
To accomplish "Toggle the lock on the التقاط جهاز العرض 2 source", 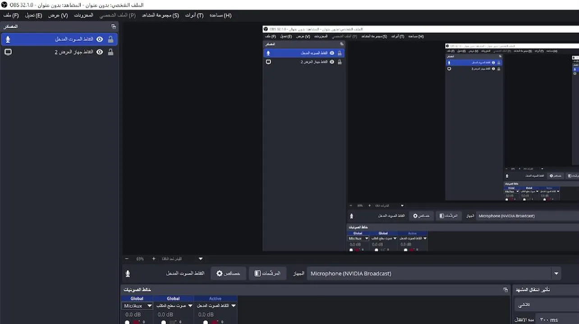I will point(110,52).
